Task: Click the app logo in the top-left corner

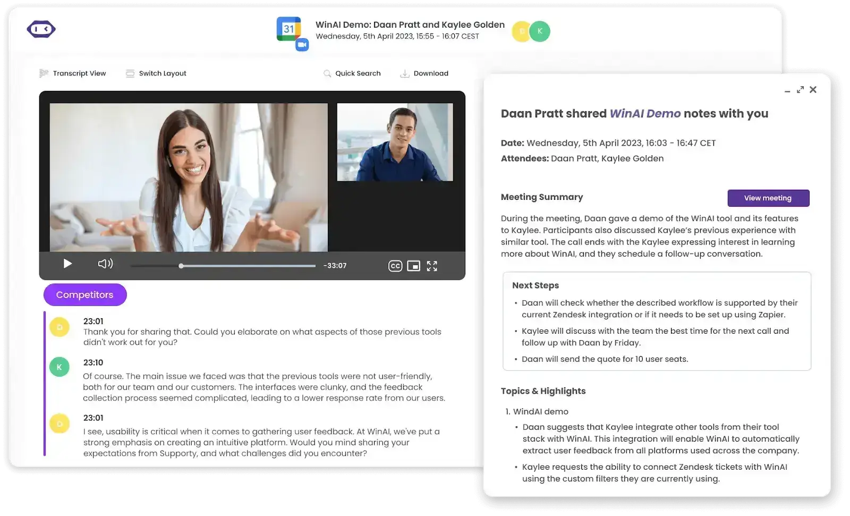Action: pyautogui.click(x=41, y=29)
